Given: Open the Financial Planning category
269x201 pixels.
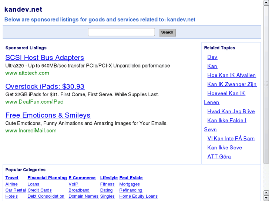Looking at the screenshot, I should (47, 178).
